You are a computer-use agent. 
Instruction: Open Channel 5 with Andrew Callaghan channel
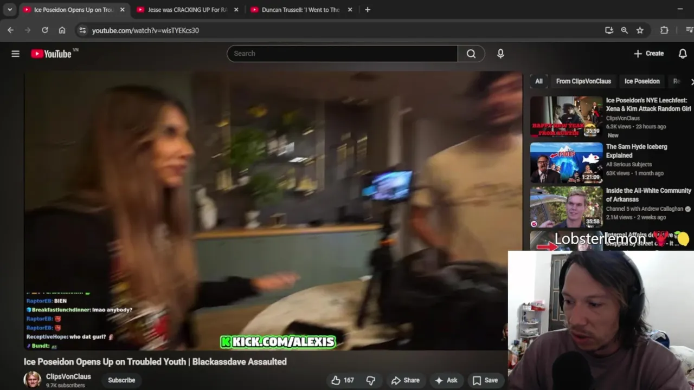(645, 209)
